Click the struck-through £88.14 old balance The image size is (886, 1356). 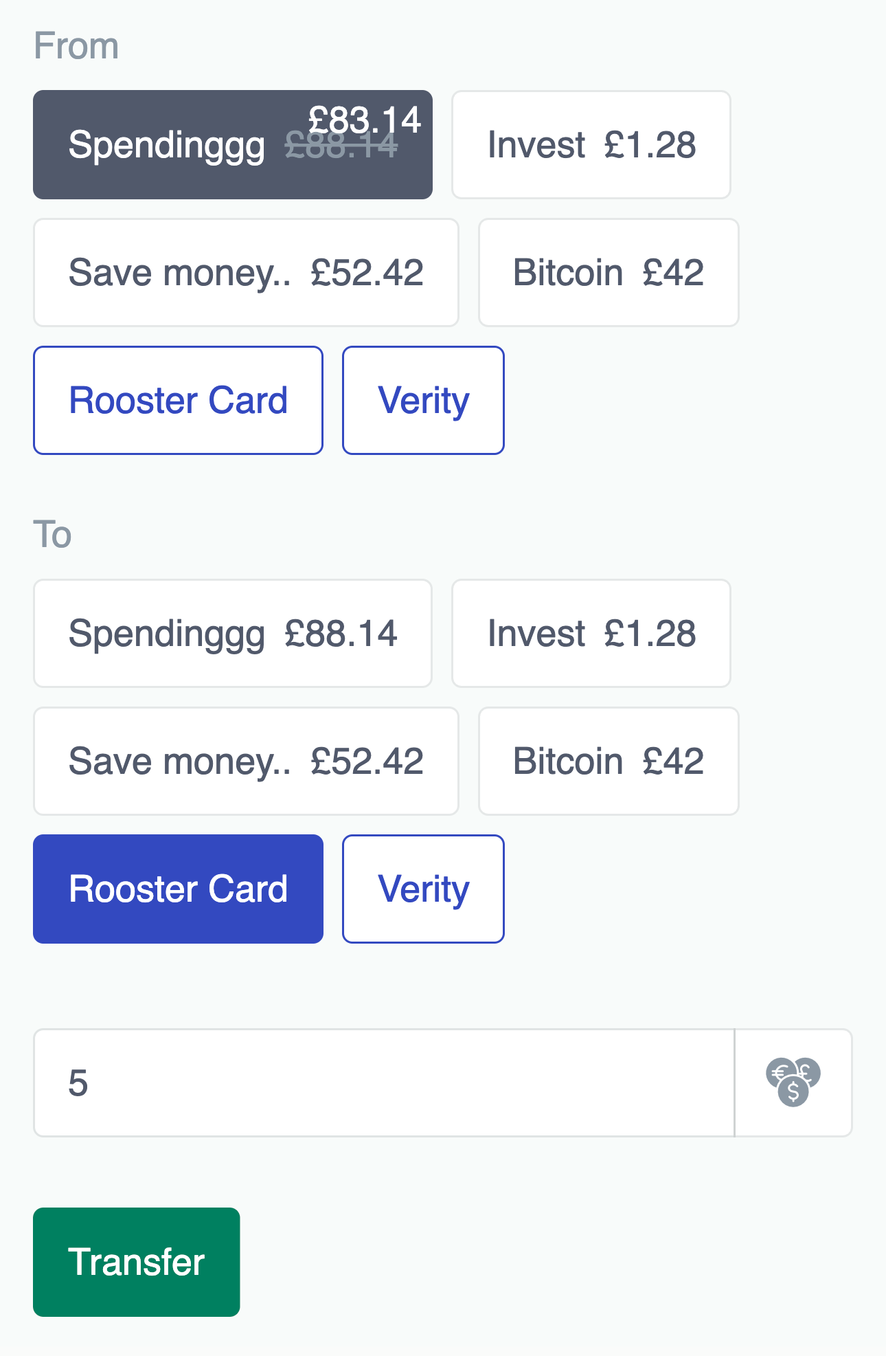click(341, 145)
